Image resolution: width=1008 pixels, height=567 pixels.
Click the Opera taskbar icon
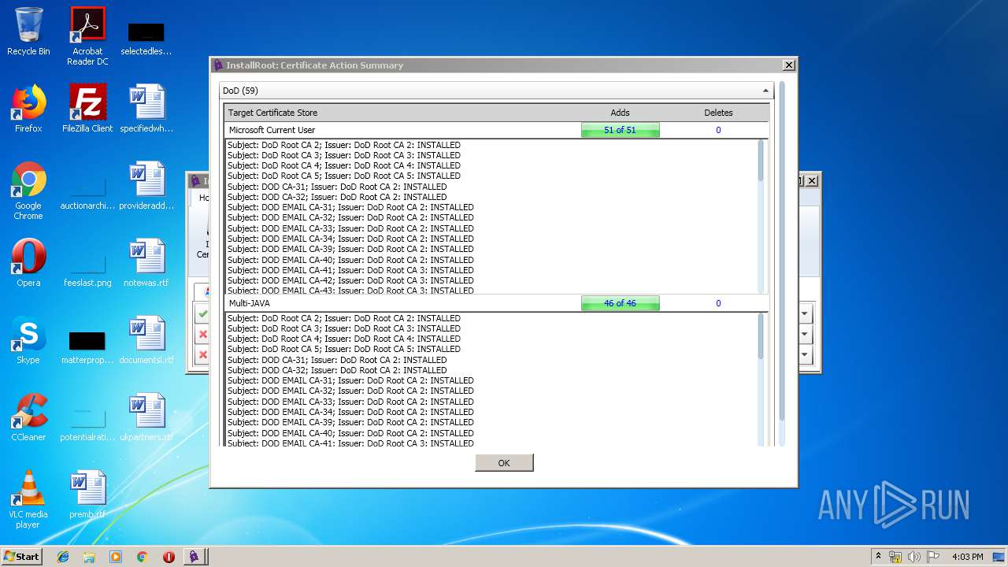pos(169,557)
